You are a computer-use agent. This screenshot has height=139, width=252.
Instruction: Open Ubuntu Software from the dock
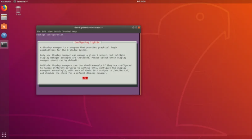[4, 26]
